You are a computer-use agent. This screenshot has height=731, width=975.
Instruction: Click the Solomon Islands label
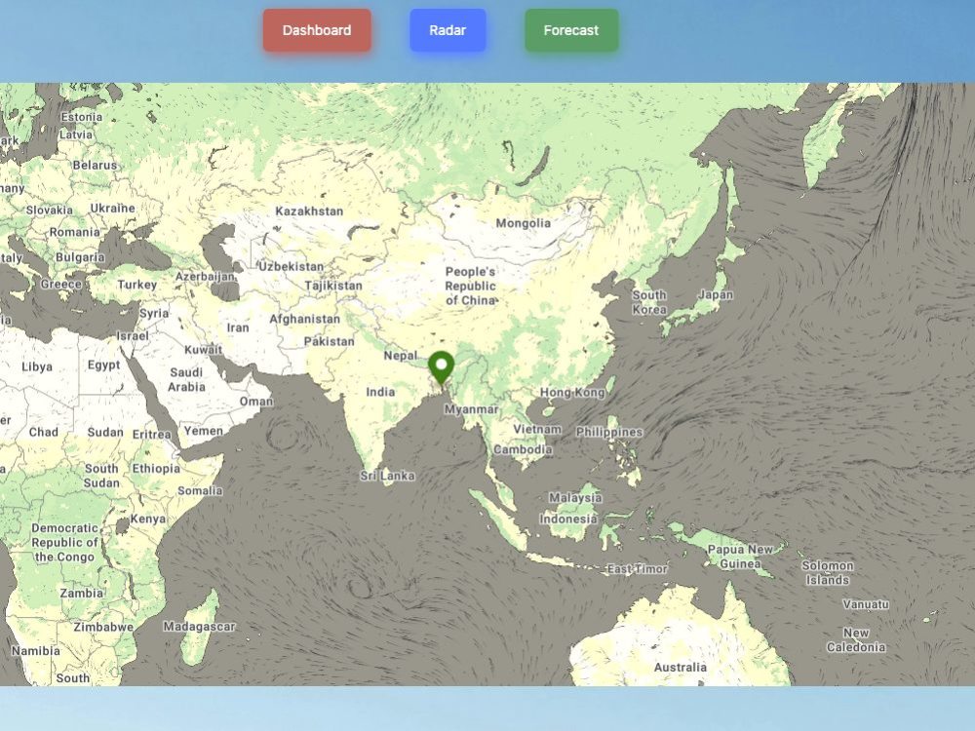828,572
